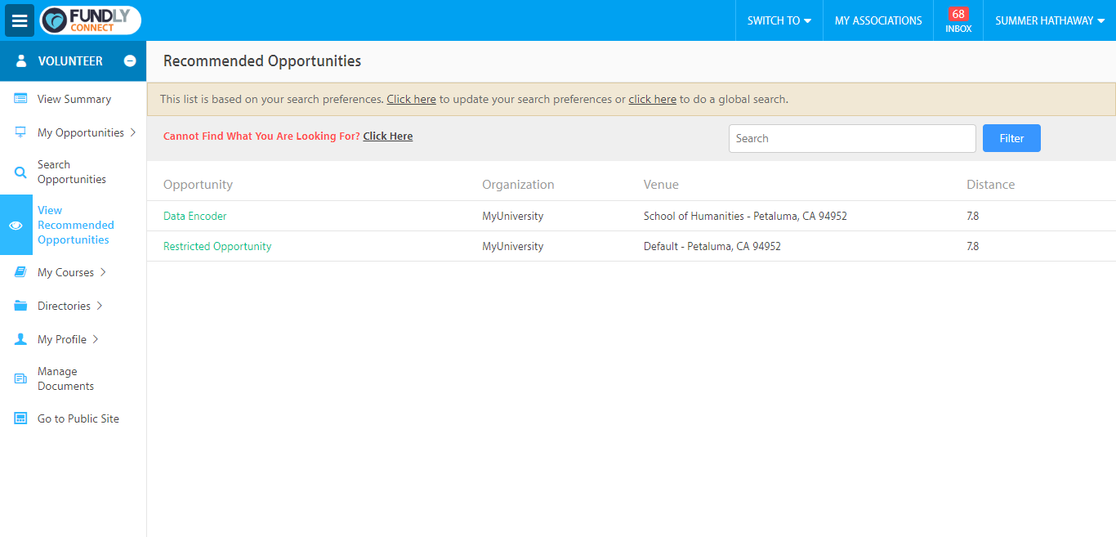The width and height of the screenshot is (1116, 537).
Task: Click MyUniversity in the Data Encoder row
Action: coord(512,217)
